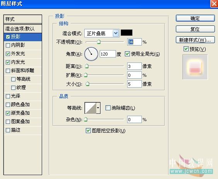Open 混合选项:默认 settings
The height and width of the screenshot is (179, 218).
(23, 29)
